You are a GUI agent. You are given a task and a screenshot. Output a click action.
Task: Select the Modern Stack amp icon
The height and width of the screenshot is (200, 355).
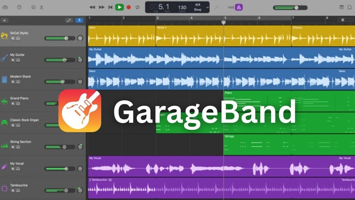coord(4,80)
